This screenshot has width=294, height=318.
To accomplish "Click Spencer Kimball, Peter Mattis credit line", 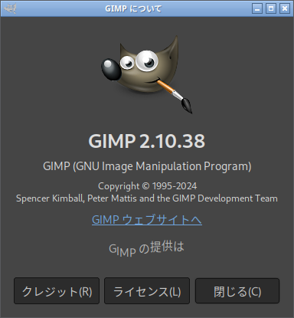I will pyautogui.click(x=147, y=198).
